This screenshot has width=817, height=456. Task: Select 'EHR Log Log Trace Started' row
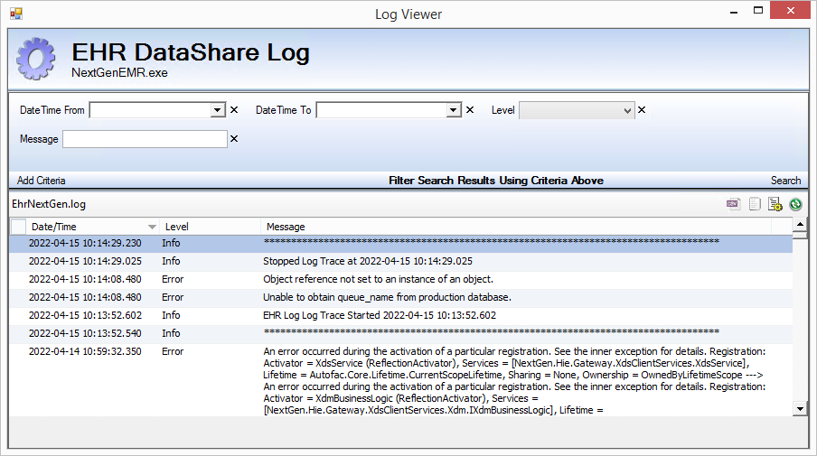400,315
